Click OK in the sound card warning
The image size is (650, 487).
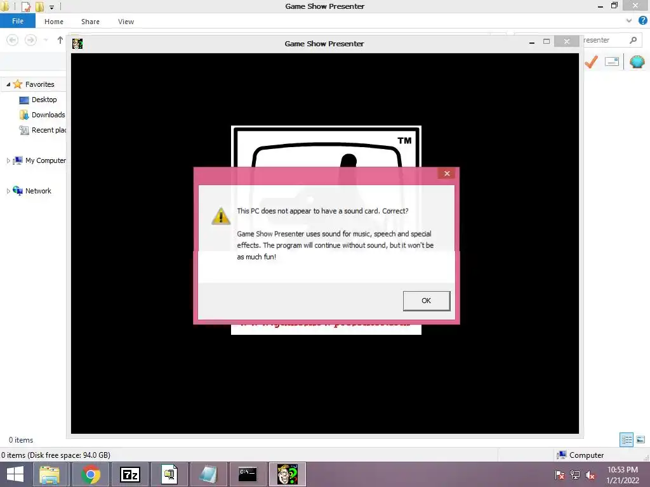tap(426, 301)
